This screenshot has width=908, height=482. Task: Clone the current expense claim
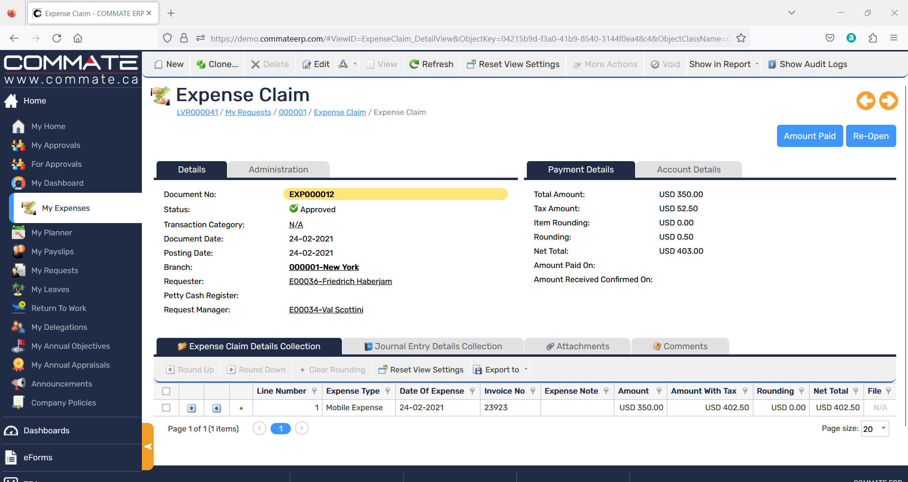pos(217,64)
